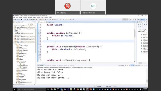Minimize the Project Explorer panel
Image resolution: width=161 pixels, height=91 pixels.
[33, 22]
